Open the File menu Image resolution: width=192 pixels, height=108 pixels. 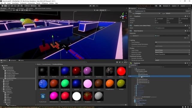click(1, 3)
